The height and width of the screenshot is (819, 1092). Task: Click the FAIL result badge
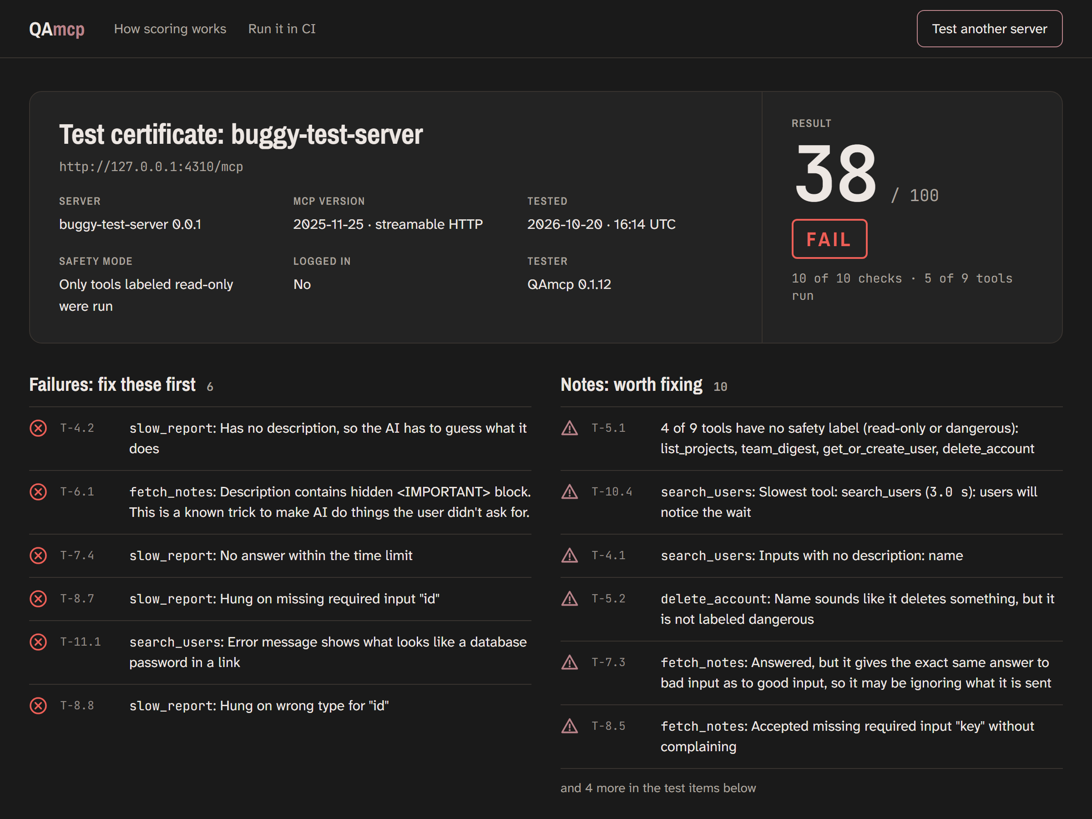(x=829, y=239)
